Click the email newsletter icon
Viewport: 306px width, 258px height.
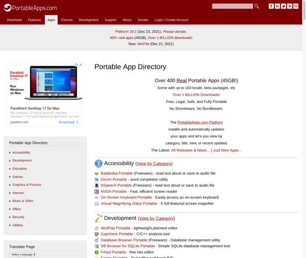[296, 6]
